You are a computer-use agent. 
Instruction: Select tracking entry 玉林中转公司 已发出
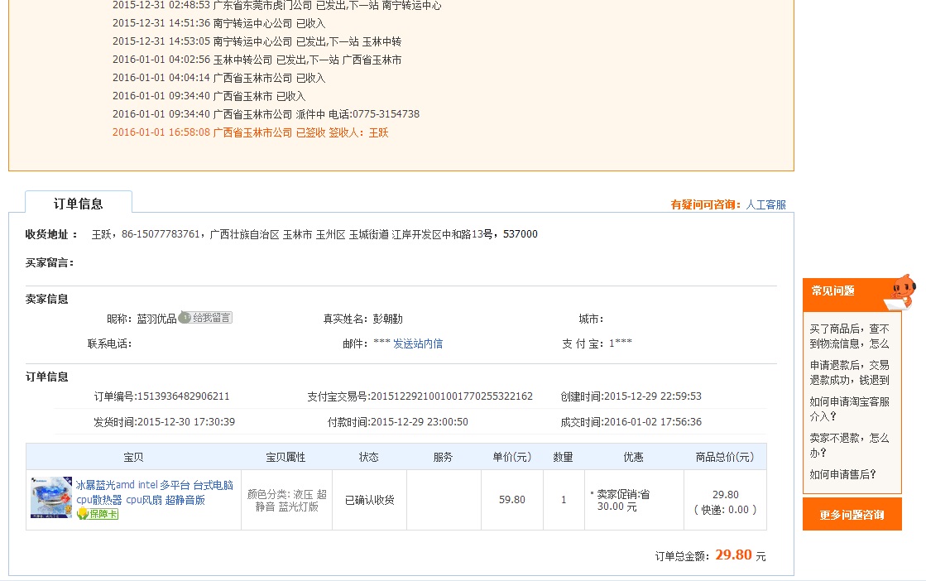[x=257, y=60]
